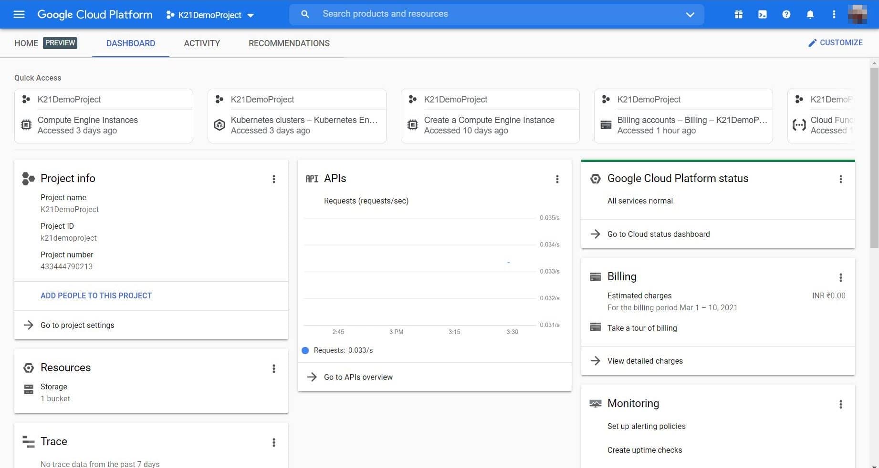Click the API icon in the APIs panel
The width and height of the screenshot is (879, 468).
click(x=312, y=179)
